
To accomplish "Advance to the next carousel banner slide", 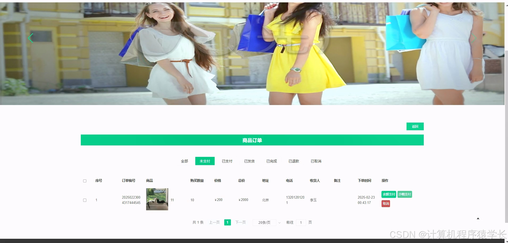I will (474, 38).
